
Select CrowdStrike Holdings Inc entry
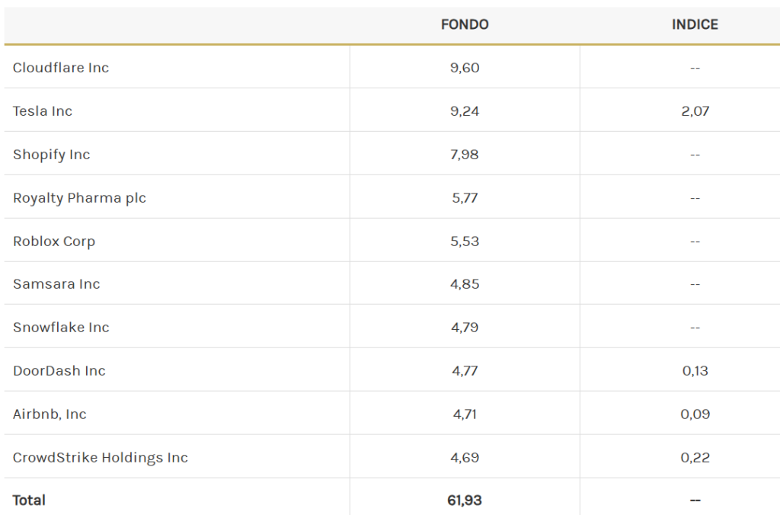101,458
